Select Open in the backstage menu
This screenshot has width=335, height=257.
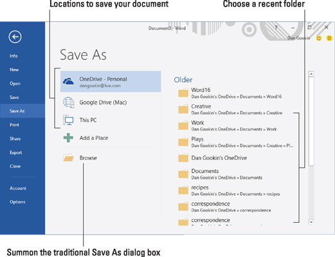[x=15, y=84]
